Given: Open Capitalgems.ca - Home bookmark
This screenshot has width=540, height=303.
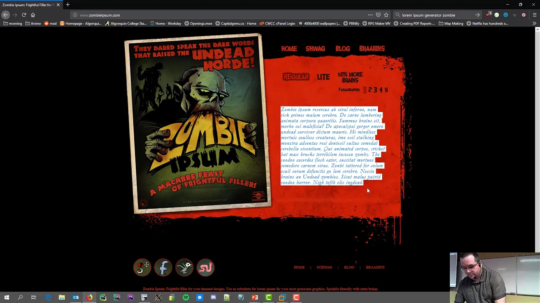Looking at the screenshot, I should pos(235,24).
